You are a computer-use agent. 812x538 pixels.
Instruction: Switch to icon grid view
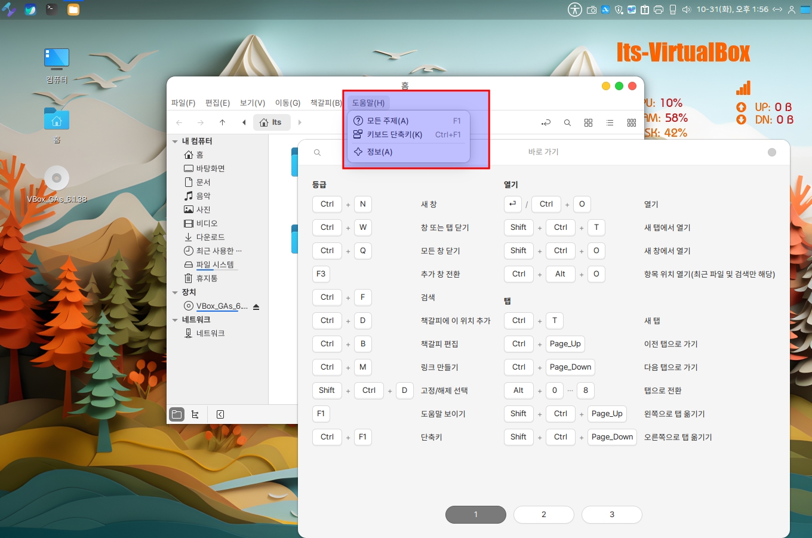pos(588,122)
